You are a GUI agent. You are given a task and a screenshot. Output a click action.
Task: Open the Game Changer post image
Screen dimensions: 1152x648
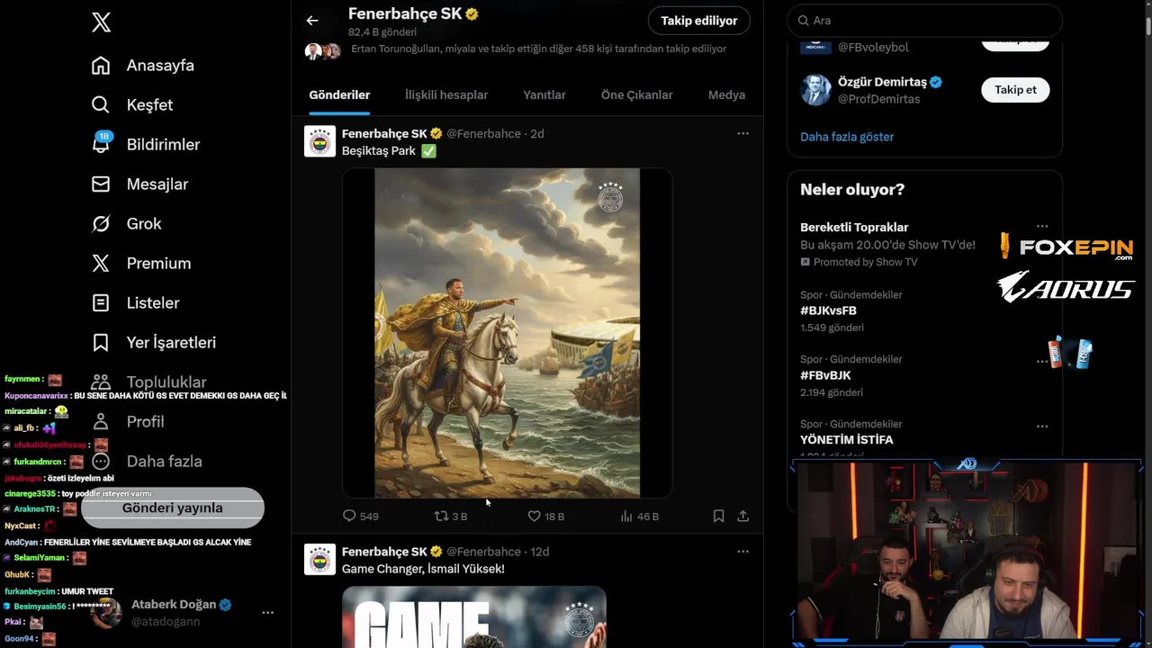click(474, 617)
